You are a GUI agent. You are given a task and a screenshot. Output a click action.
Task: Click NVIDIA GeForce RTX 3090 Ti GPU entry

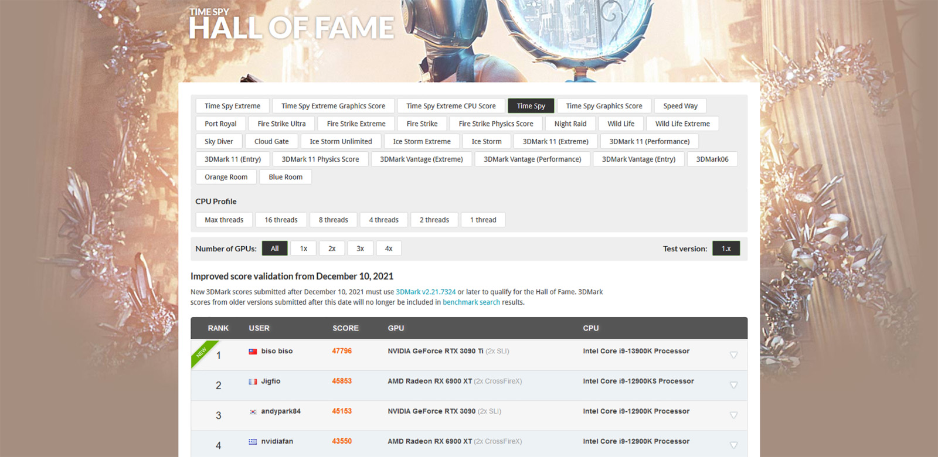pos(436,352)
